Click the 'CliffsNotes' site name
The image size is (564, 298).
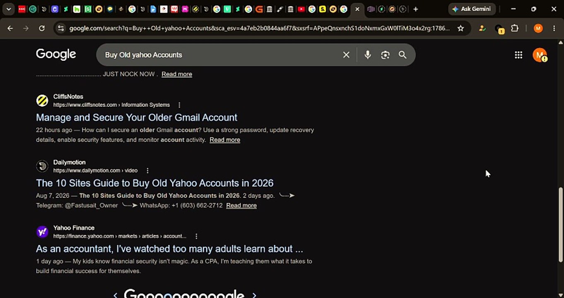point(68,96)
